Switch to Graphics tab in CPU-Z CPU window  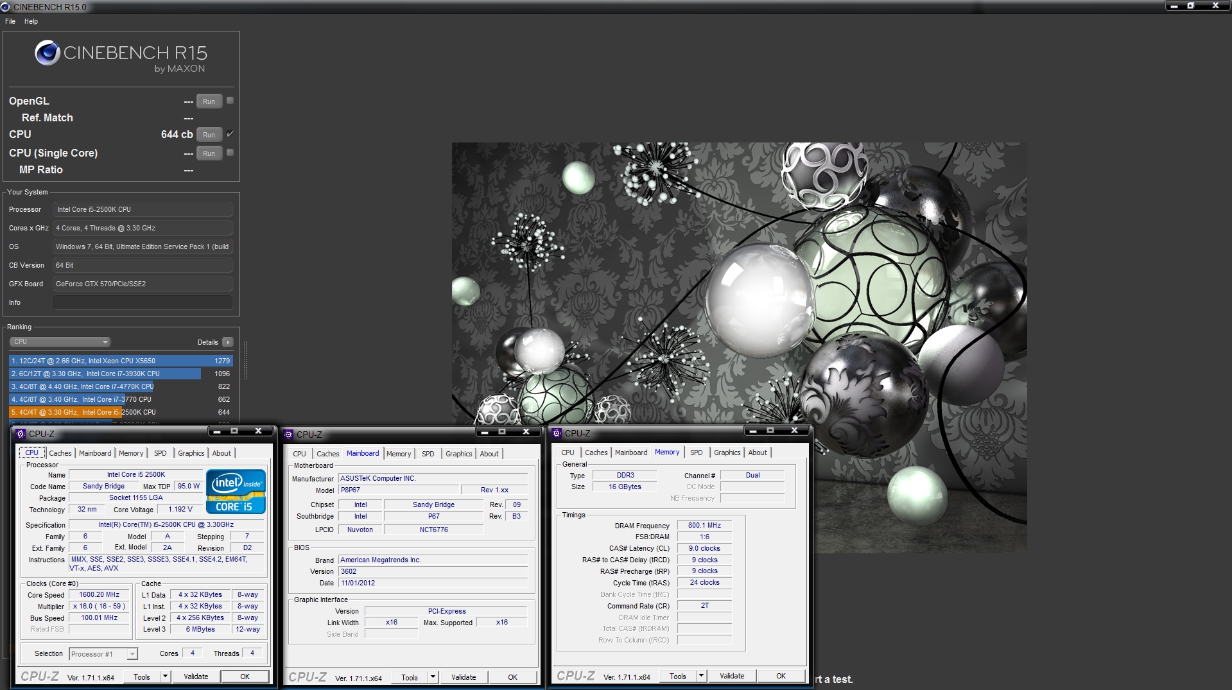(191, 453)
